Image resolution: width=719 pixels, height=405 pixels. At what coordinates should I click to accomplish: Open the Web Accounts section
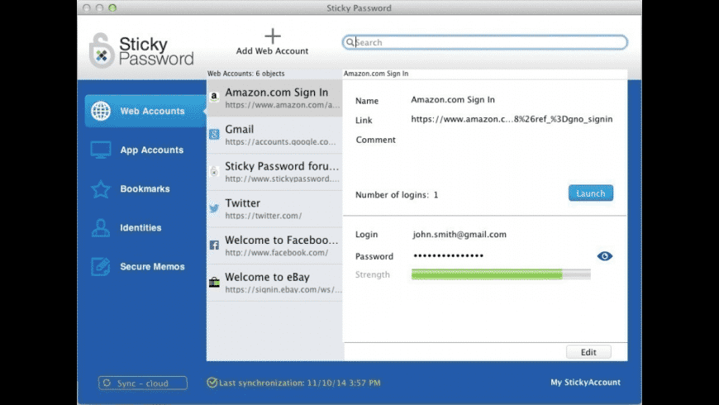[145, 111]
